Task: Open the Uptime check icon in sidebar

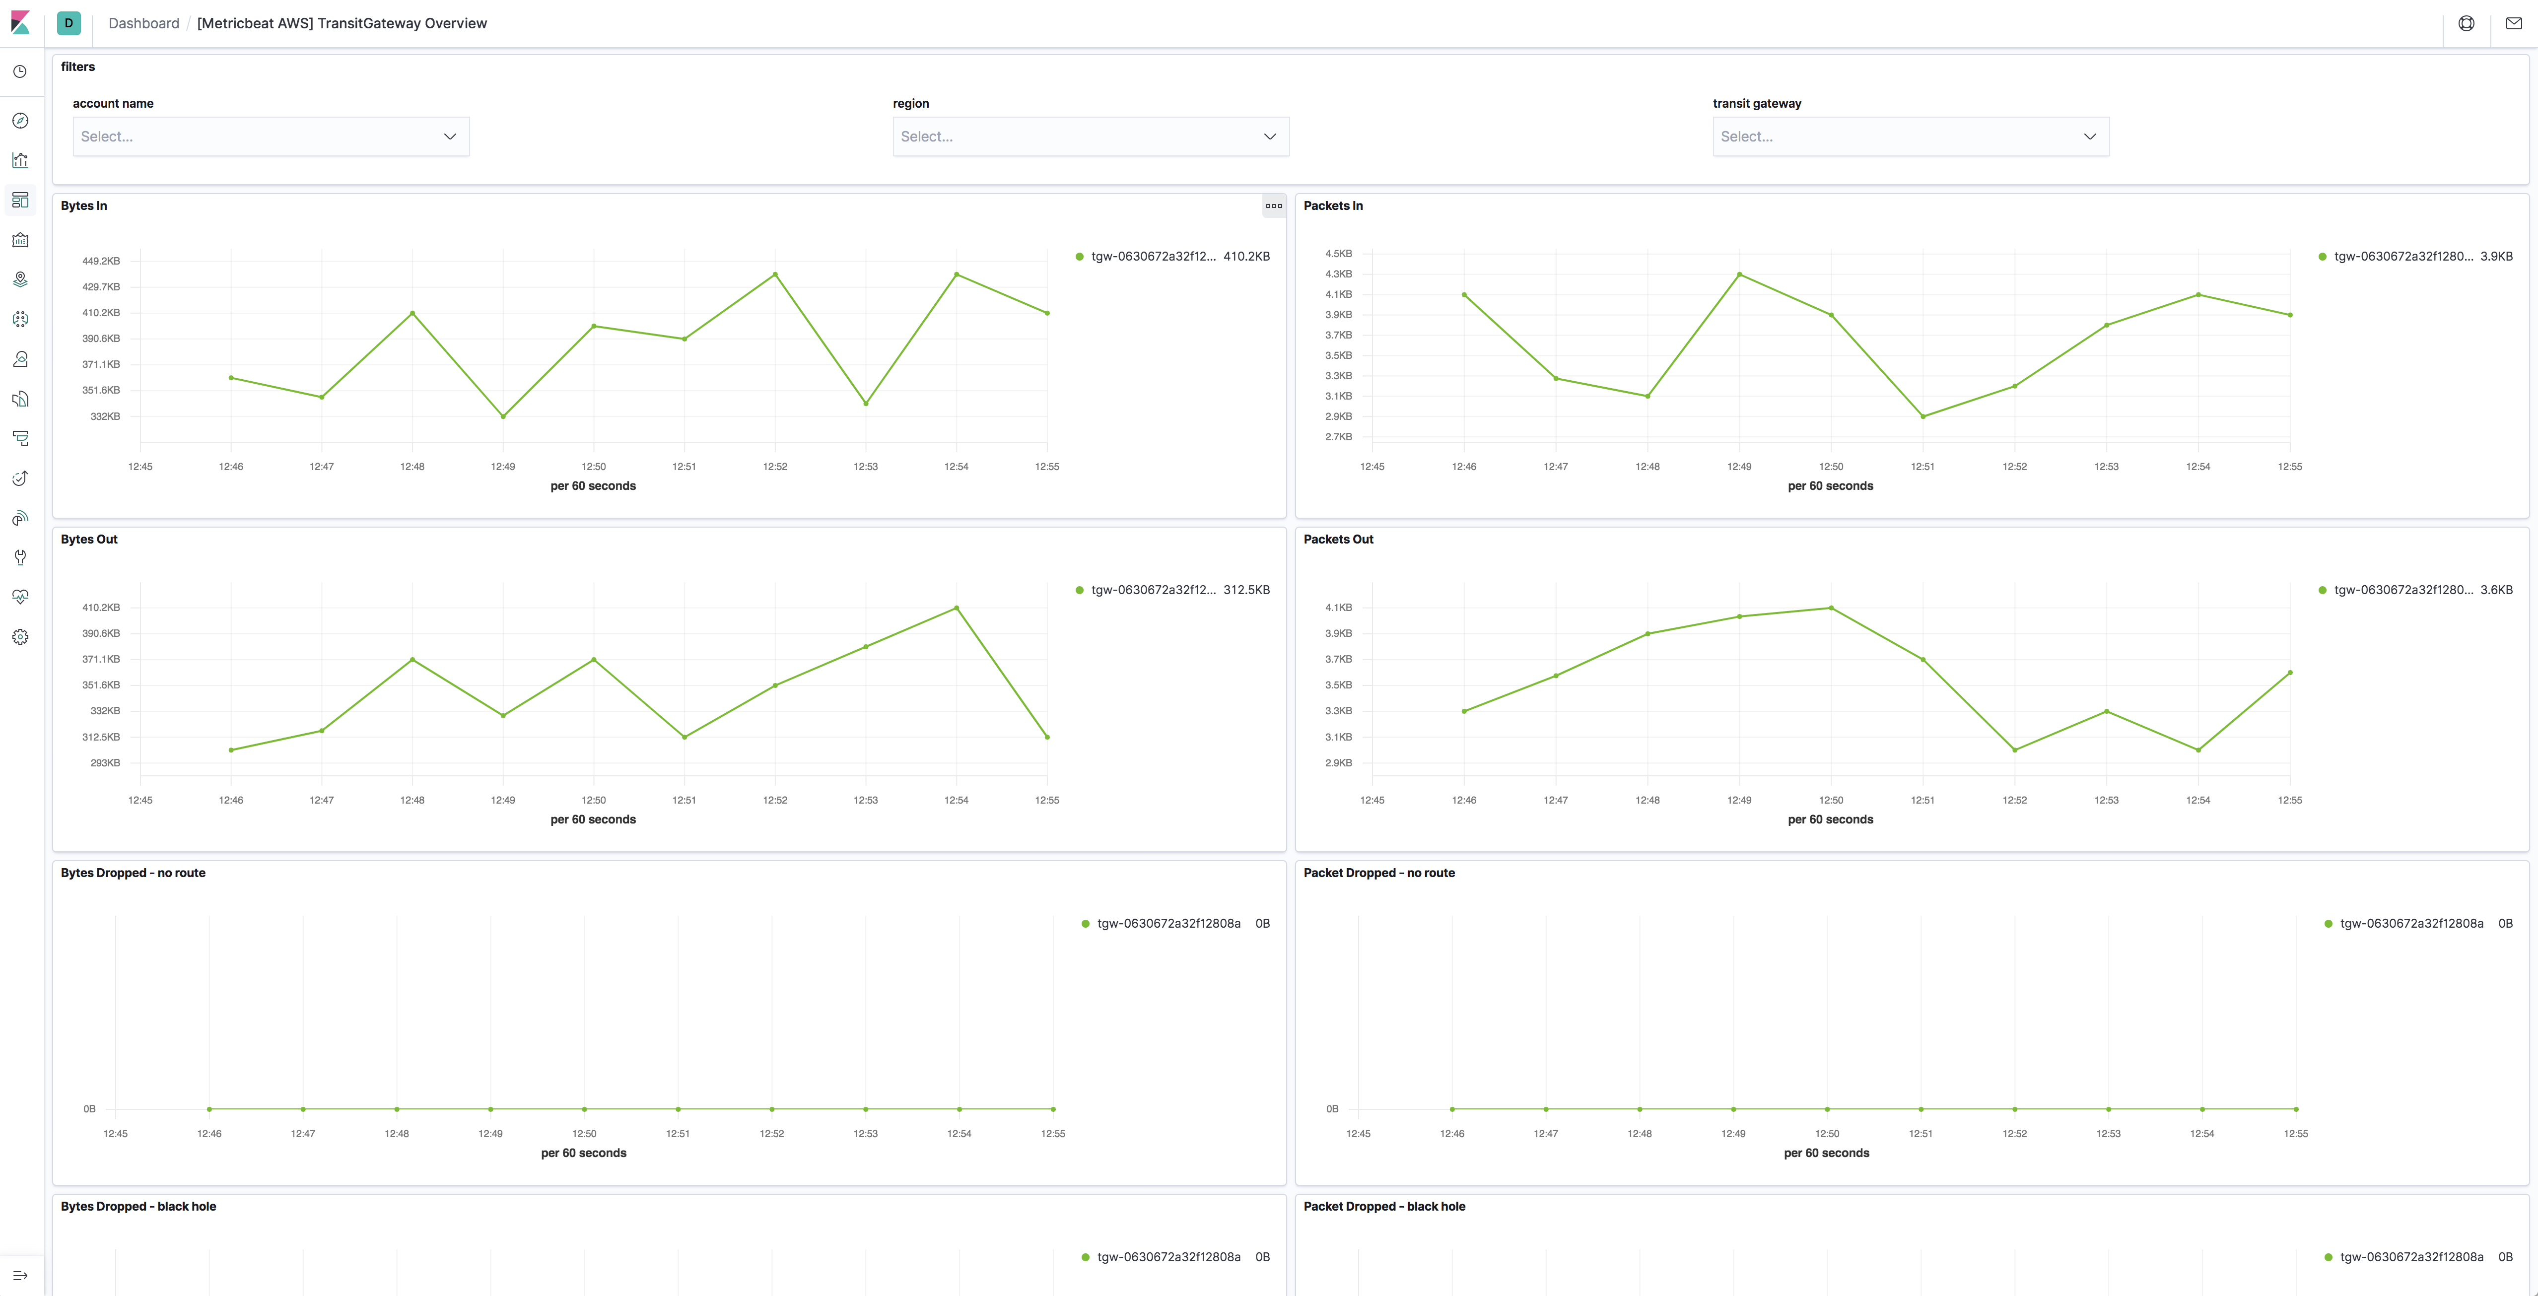Action: (x=20, y=478)
